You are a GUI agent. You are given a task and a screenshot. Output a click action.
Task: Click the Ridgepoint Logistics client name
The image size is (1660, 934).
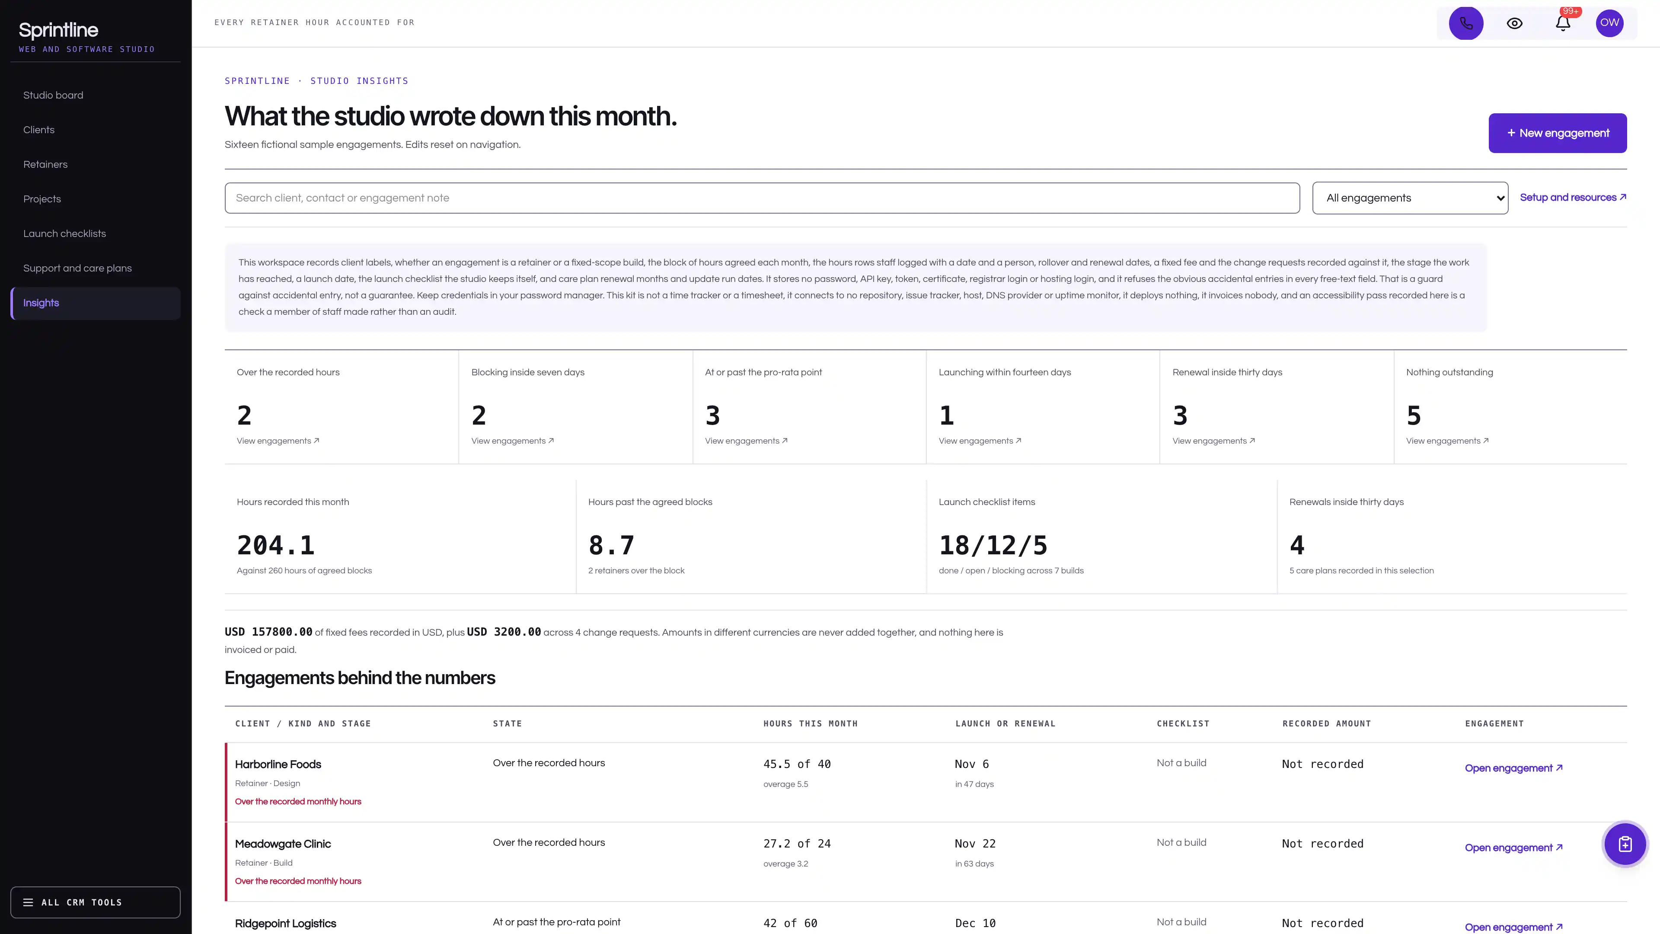[285, 924]
